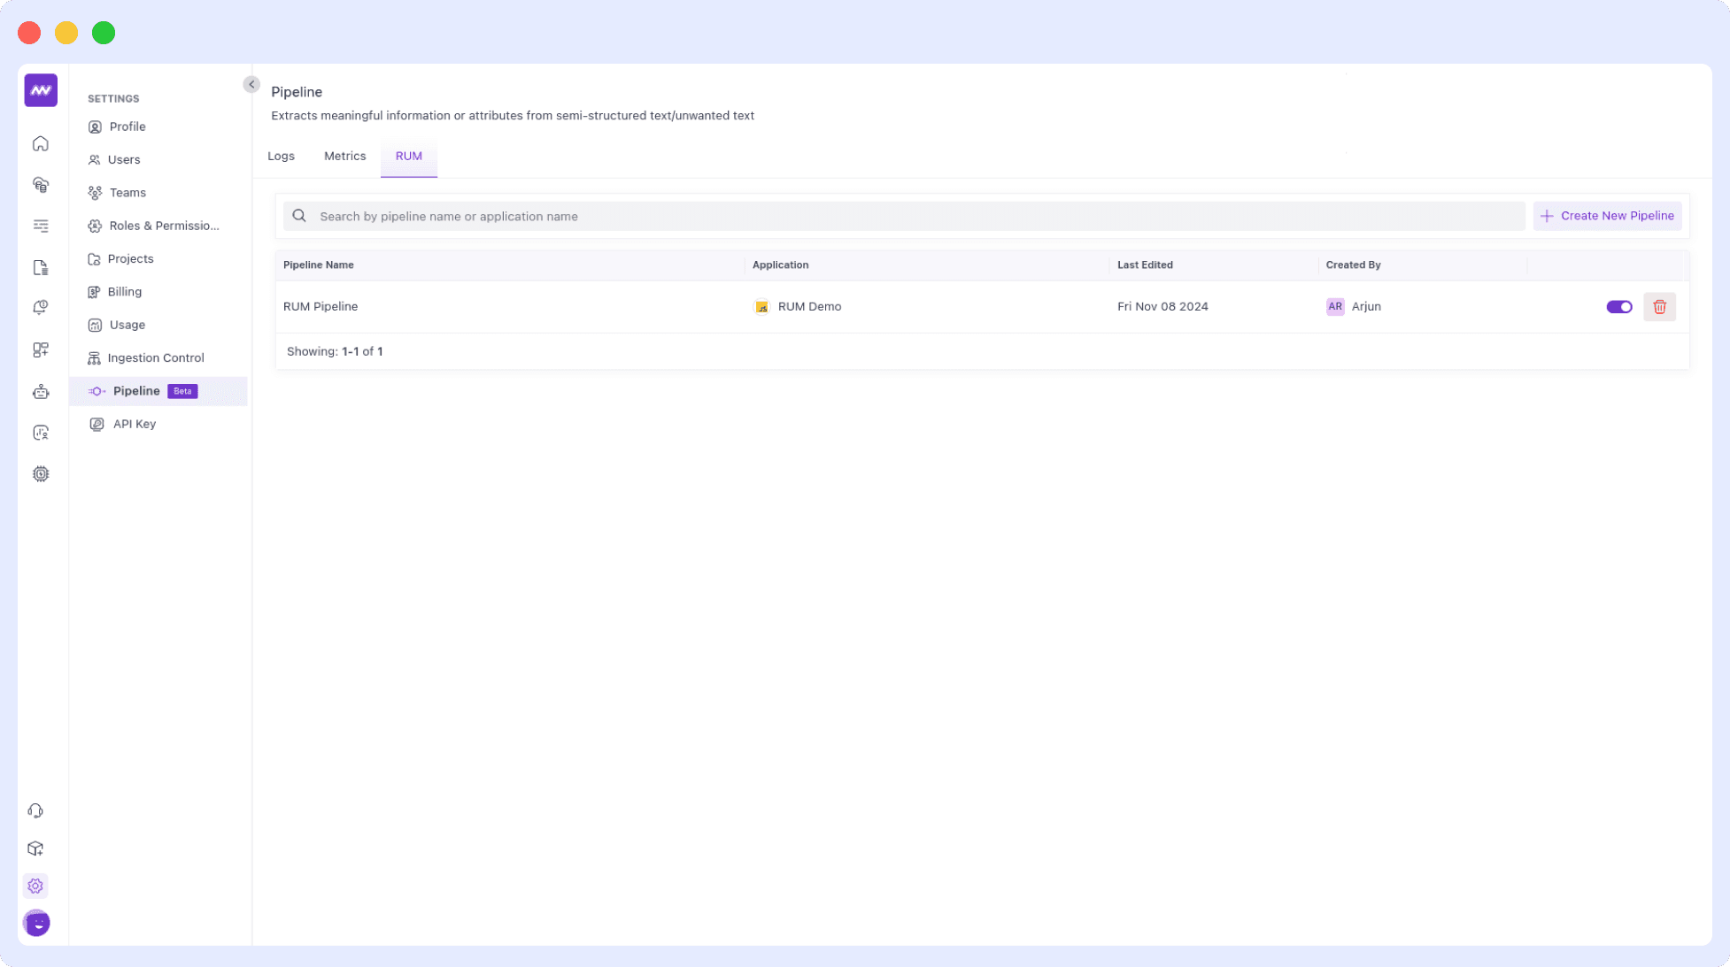The height and width of the screenshot is (967, 1730).
Task: Open the home icon in sidebar
Action: 41,143
